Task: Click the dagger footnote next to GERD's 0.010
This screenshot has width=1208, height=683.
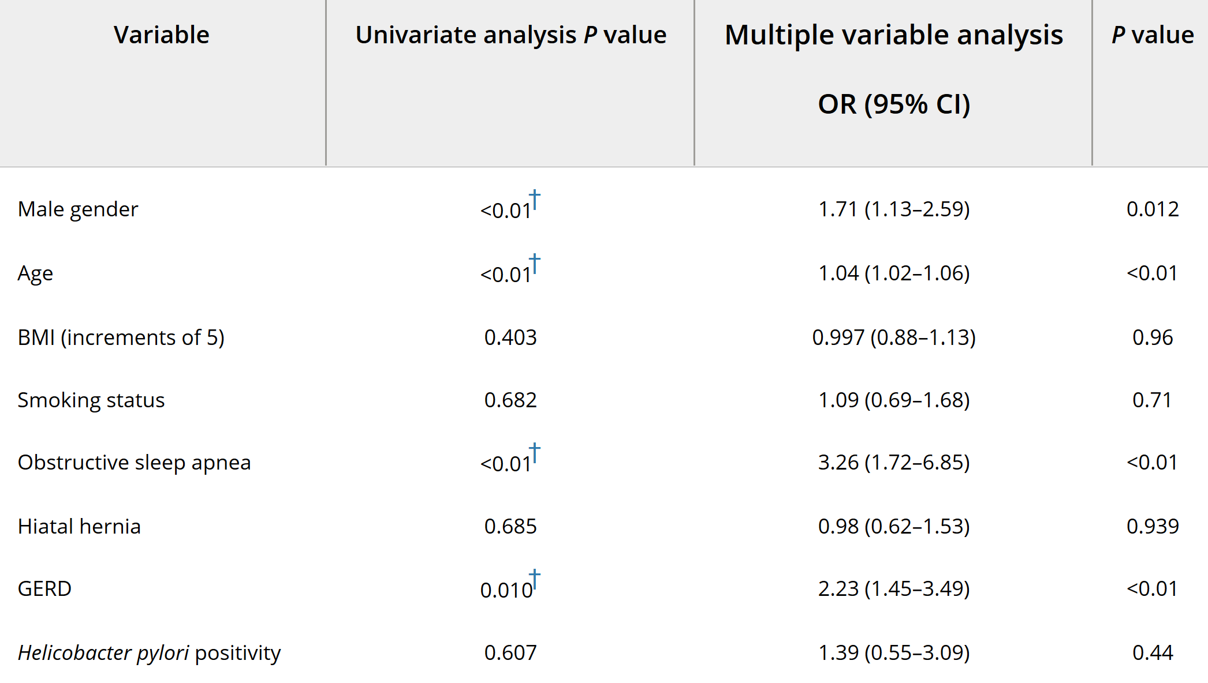Action: click(535, 579)
